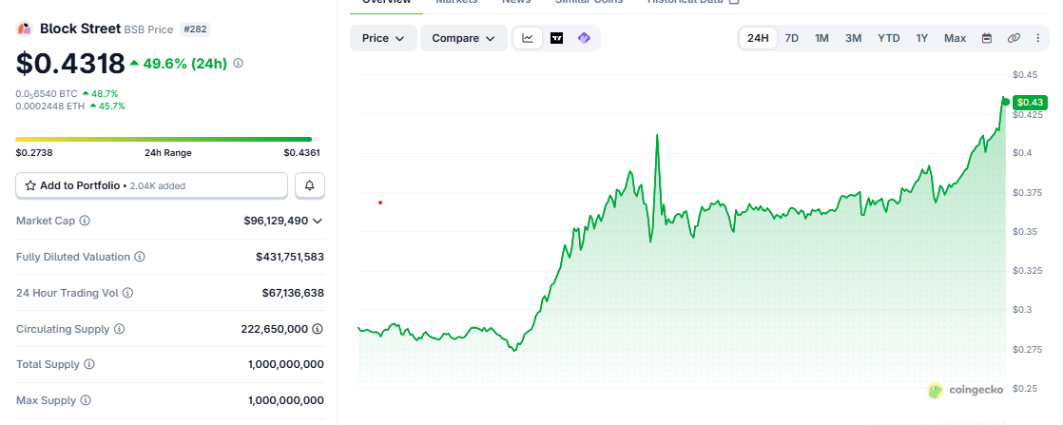Show Market Cap info tooltip
The image size is (1063, 425).
[85, 221]
